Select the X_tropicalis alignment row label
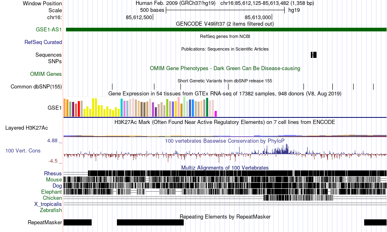This screenshot has height=232, width=387. (48, 204)
